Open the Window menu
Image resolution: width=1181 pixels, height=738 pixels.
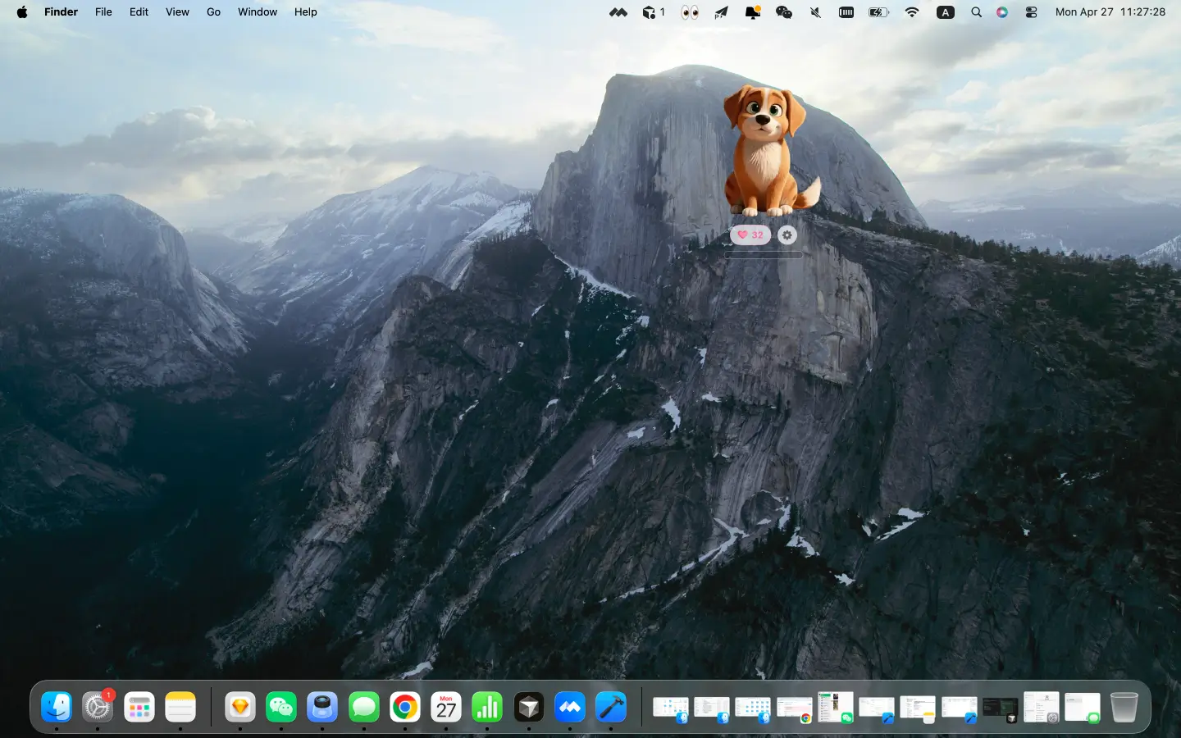click(258, 12)
